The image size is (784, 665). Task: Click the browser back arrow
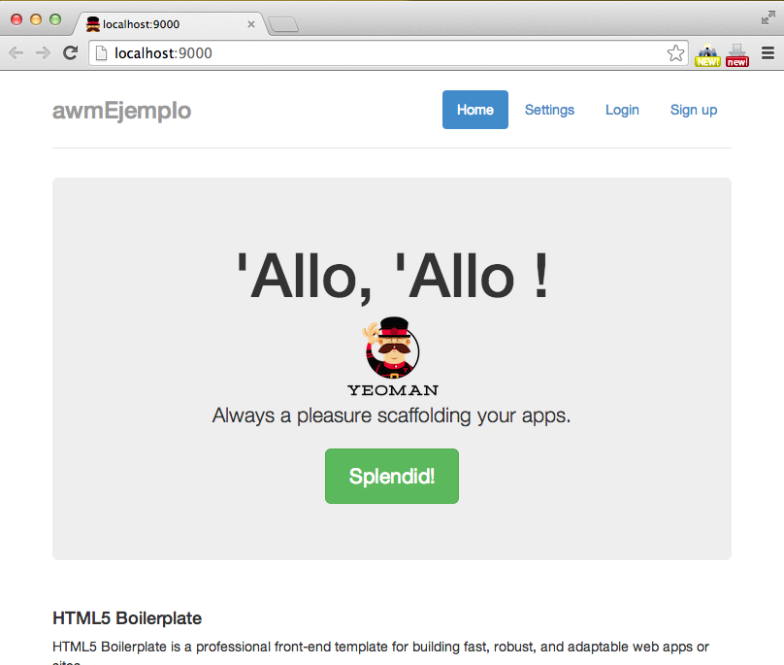coord(16,52)
